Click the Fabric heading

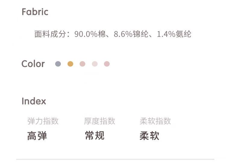(35, 12)
